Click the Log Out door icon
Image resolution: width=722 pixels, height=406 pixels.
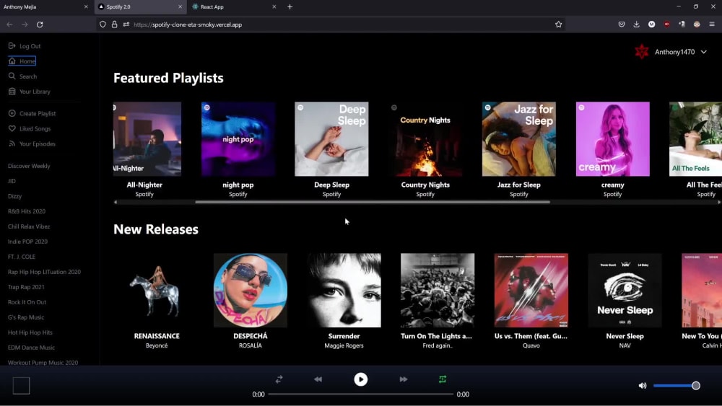(12, 45)
